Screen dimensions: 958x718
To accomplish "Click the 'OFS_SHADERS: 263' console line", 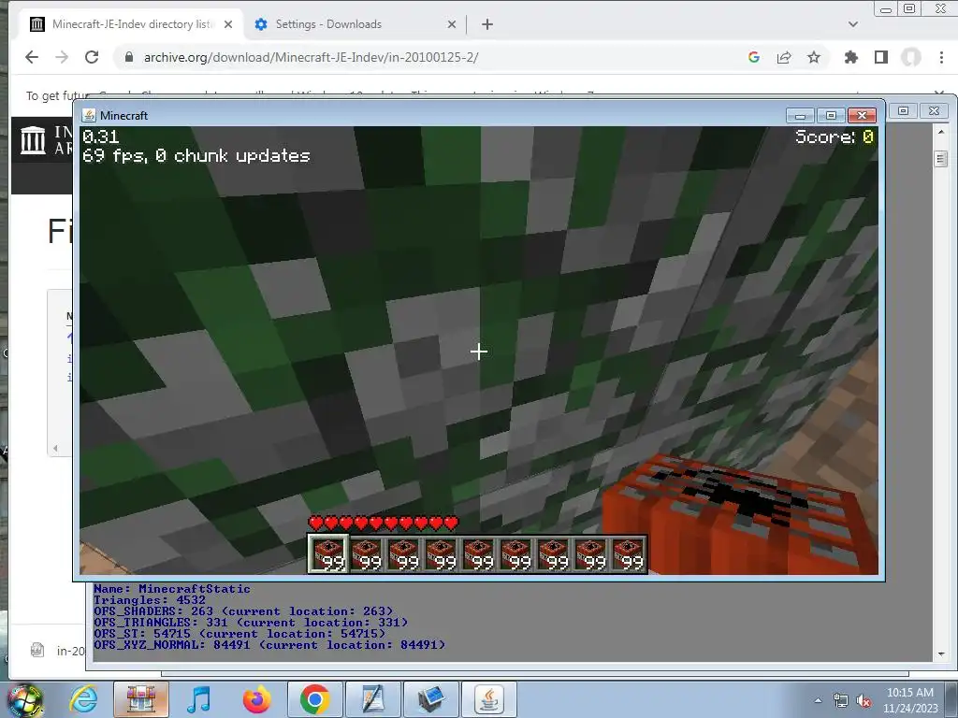I will tap(243, 611).
